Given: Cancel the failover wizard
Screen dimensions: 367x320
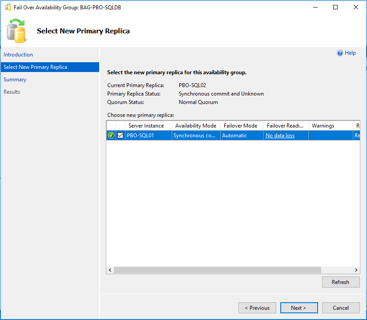Looking at the screenshot, I should click(x=341, y=308).
